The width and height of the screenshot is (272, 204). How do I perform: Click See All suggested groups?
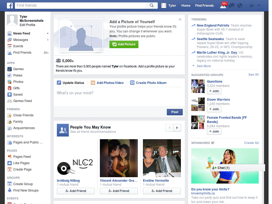[x=253, y=75]
